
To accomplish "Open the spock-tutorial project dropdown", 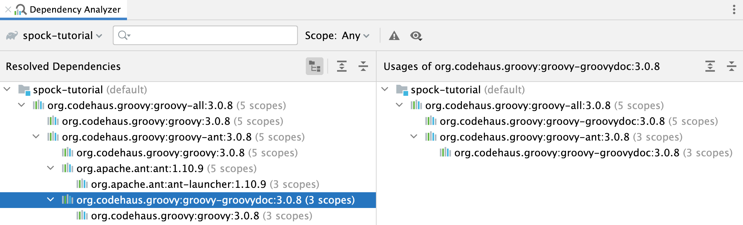I will (58, 36).
